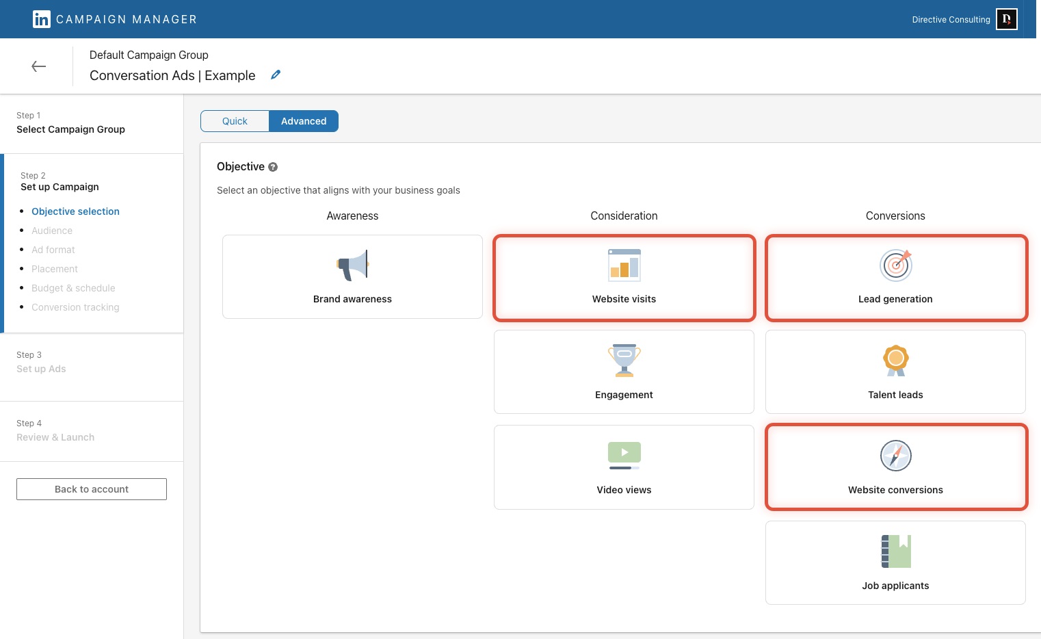The height and width of the screenshot is (639, 1041).
Task: Select the Lead generation target icon
Action: [895, 265]
